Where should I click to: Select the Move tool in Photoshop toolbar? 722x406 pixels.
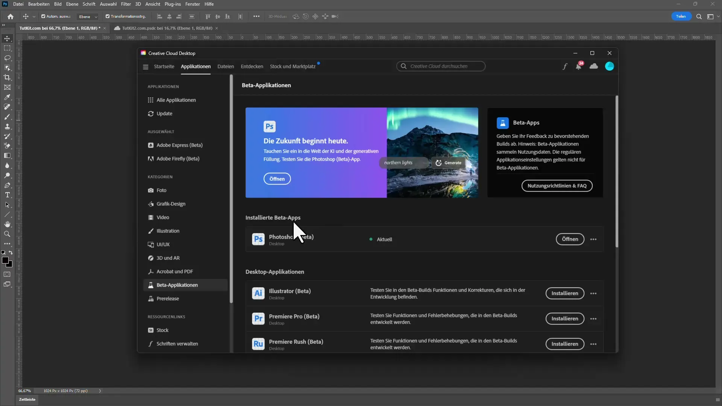[x=7, y=38]
